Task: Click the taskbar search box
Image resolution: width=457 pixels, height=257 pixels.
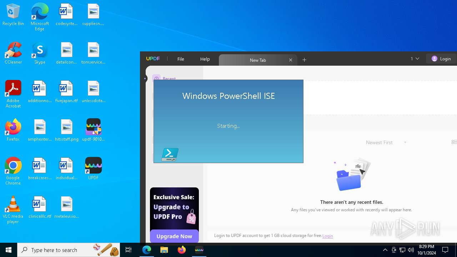Action: point(69,250)
